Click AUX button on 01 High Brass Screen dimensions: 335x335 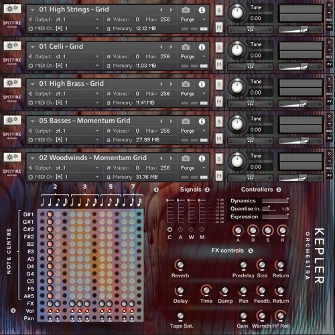(x=330, y=94)
